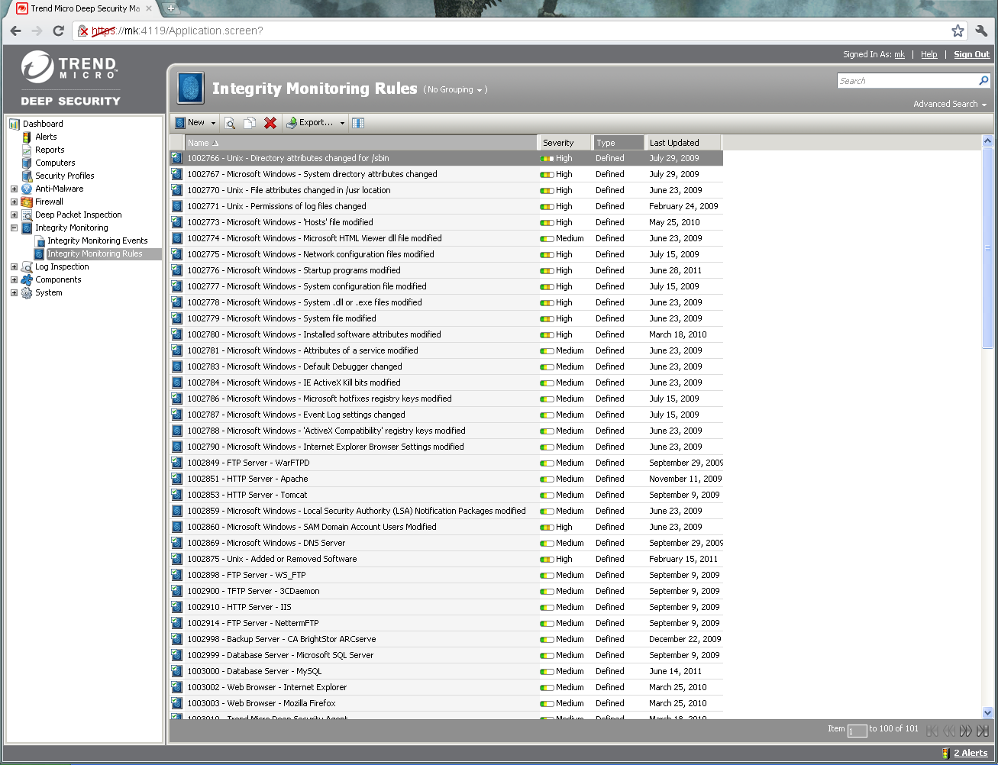Click the System gear icon
The height and width of the screenshot is (765, 998).
pyautogui.click(x=27, y=292)
